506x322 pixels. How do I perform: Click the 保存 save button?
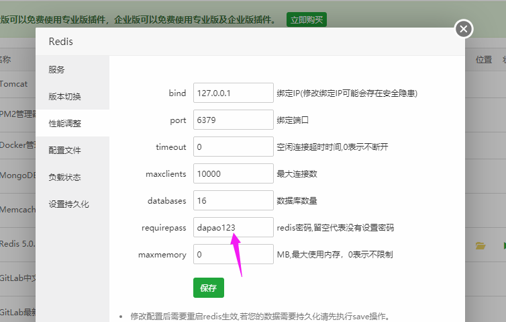209,288
